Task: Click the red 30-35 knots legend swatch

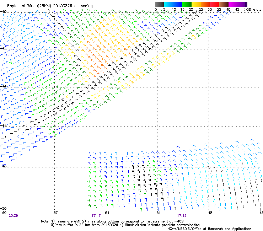Action: pyautogui.click(x=215, y=4)
